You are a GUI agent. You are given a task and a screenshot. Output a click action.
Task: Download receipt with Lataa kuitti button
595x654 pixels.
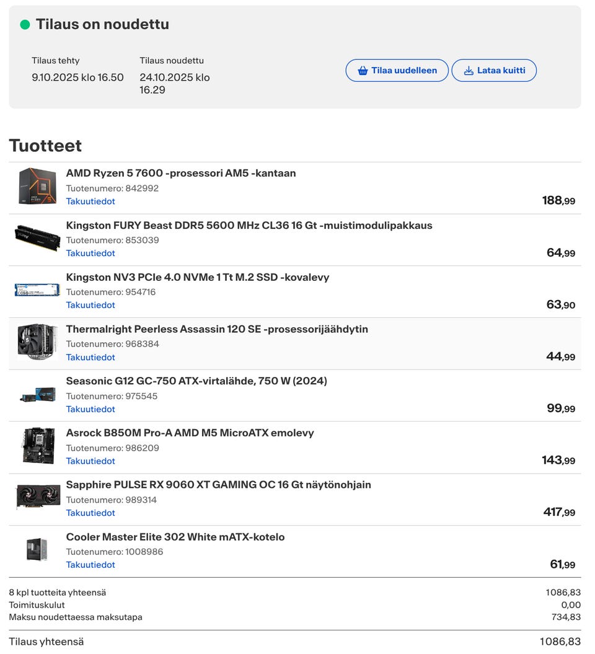[x=494, y=71]
